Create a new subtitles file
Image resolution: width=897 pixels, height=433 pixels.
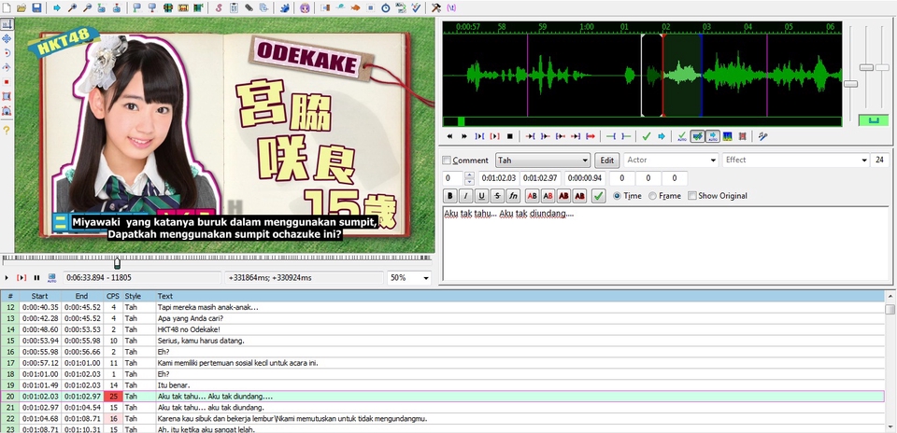tap(7, 8)
